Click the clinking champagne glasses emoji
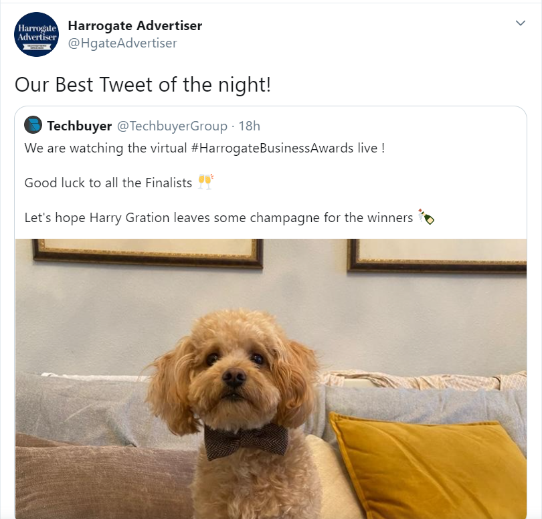Image resolution: width=542 pixels, height=519 pixels. pos(205,182)
